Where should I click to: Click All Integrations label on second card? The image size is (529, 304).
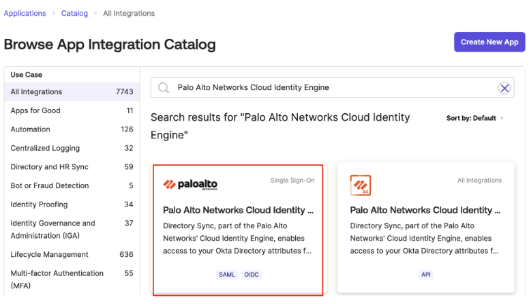point(479,181)
